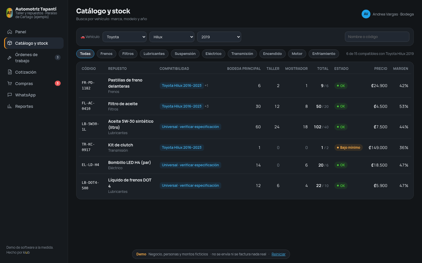Go to Cotización section
422x263 pixels.
(x=34, y=72)
